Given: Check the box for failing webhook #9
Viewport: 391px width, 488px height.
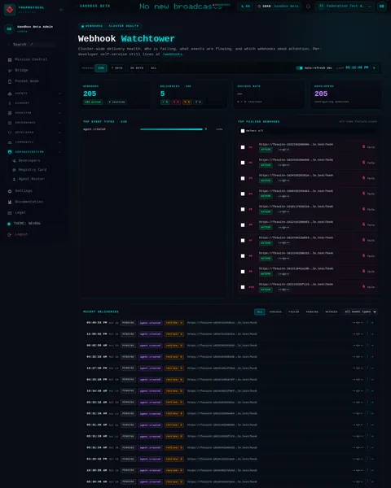Looking at the screenshot, I should tap(243, 272).
